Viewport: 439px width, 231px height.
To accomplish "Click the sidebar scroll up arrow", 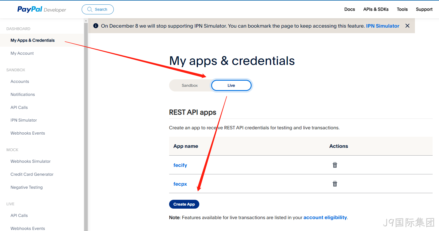I will (86, 21).
